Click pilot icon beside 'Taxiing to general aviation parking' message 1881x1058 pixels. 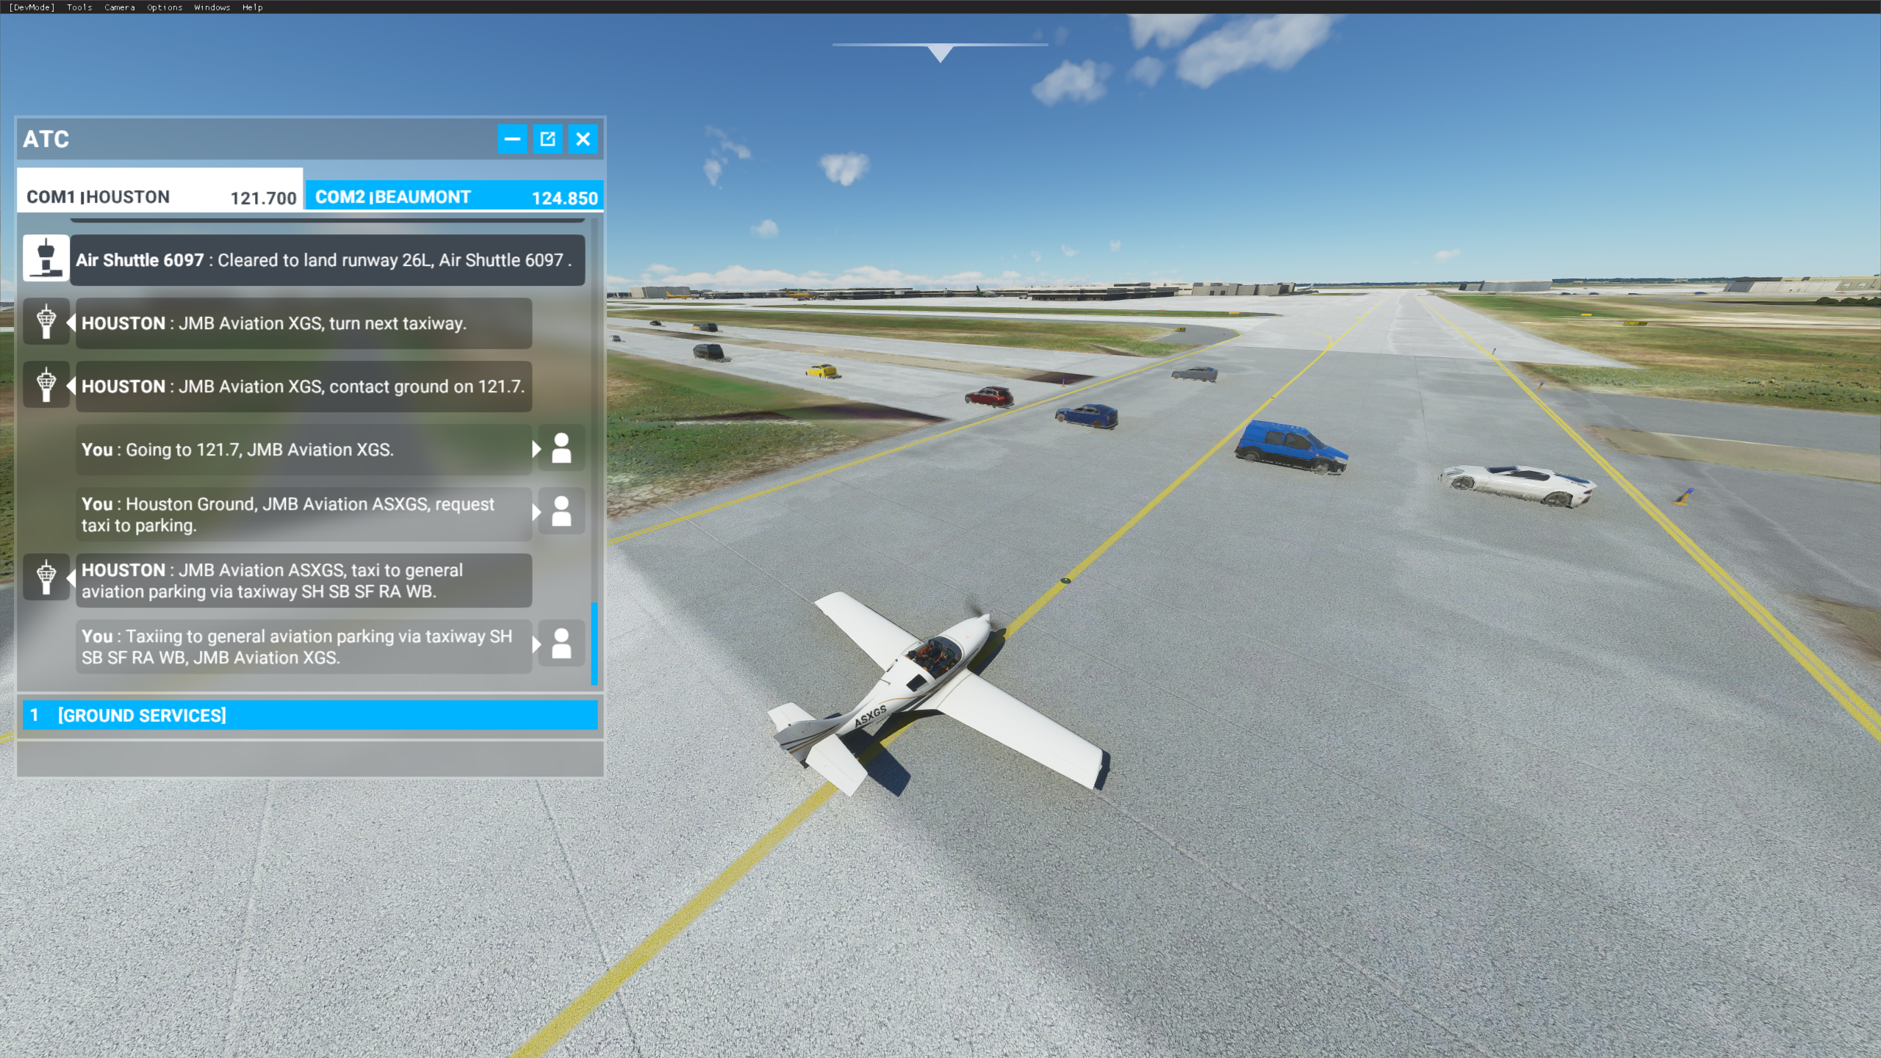(x=561, y=644)
